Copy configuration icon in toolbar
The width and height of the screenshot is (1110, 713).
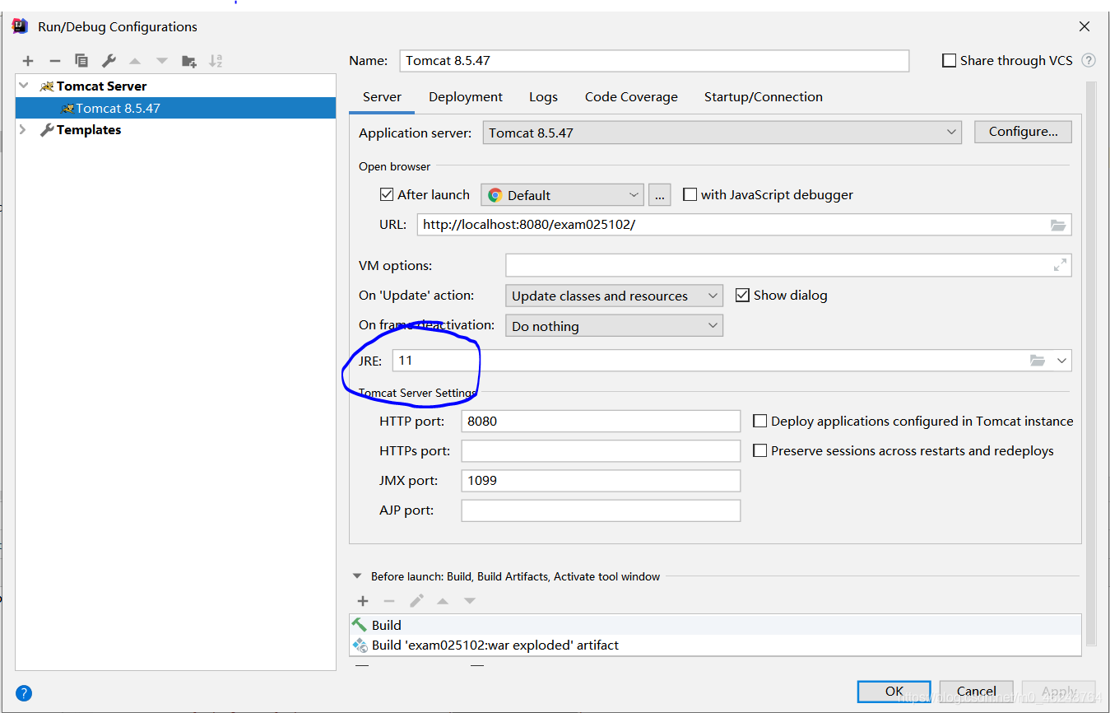point(81,61)
